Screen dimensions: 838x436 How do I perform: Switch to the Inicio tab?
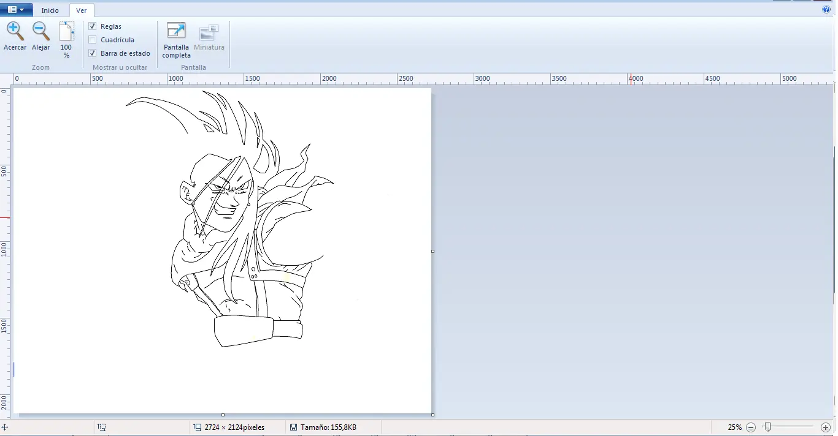pos(50,10)
